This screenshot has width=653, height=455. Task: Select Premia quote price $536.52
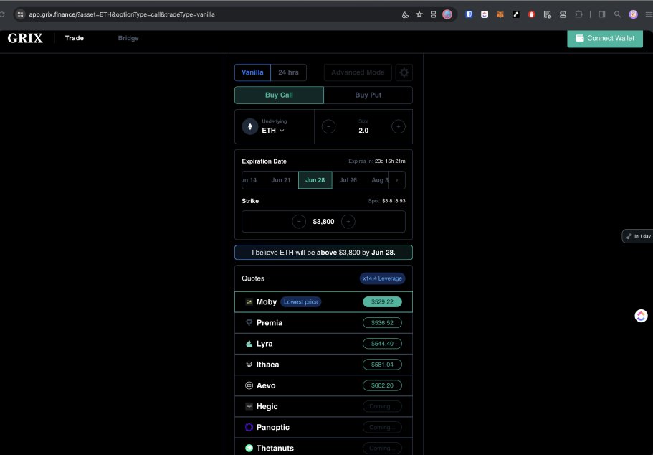382,323
